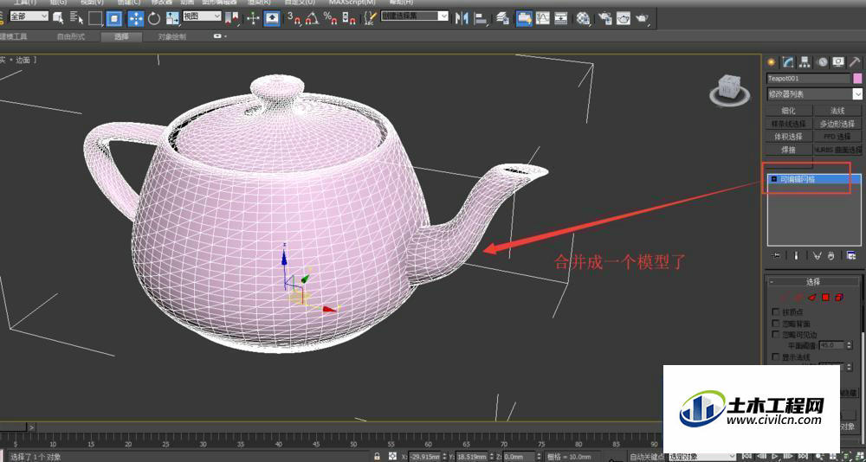Click the Select Object arrow tool
The width and height of the screenshot is (866, 462).
pyautogui.click(x=58, y=18)
